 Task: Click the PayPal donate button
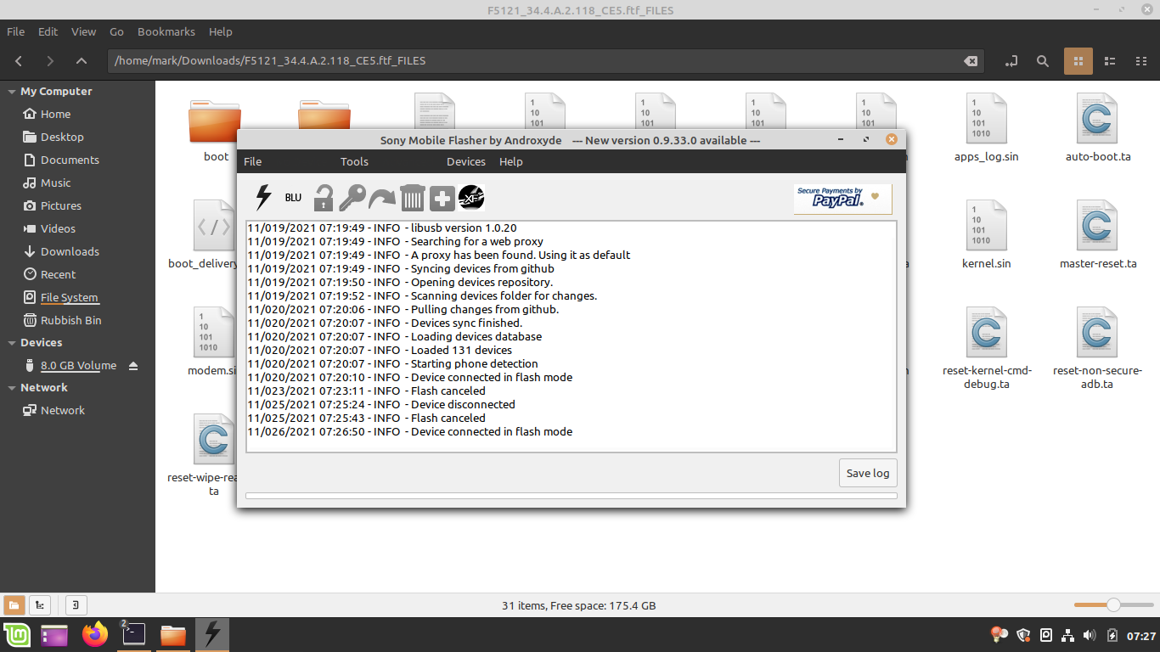click(x=842, y=199)
